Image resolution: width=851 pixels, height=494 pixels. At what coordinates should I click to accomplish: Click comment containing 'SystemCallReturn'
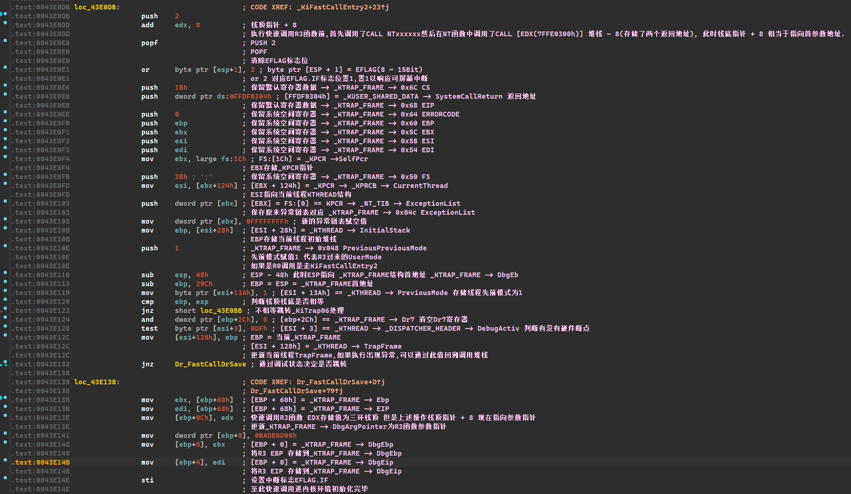coord(410,97)
